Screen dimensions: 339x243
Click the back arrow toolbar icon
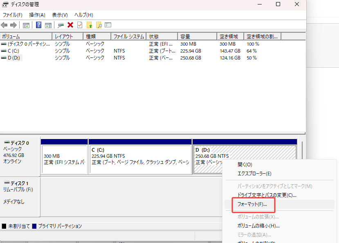tap(4, 25)
